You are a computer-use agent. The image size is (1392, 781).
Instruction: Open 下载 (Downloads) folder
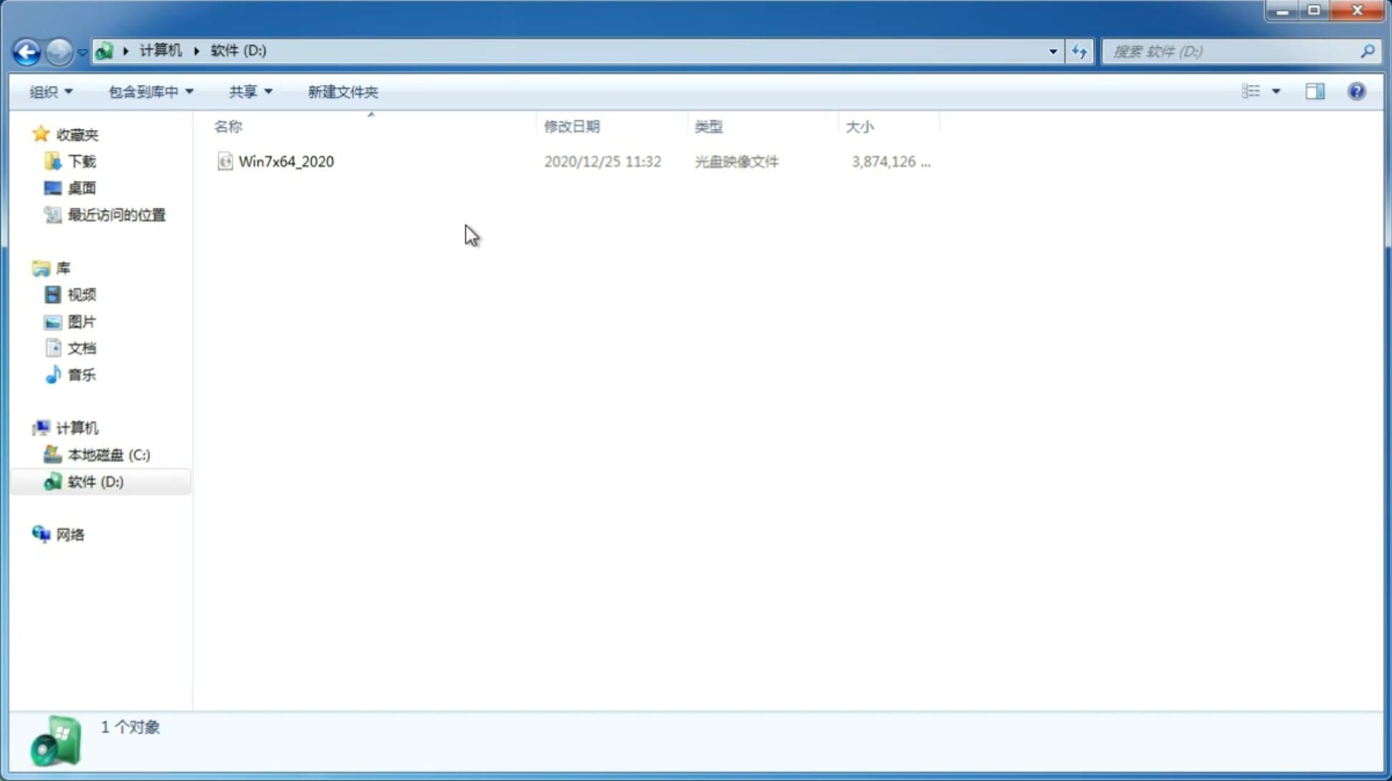point(82,160)
